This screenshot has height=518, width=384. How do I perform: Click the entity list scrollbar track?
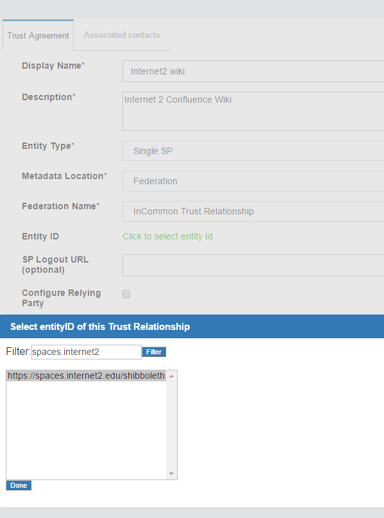(172, 425)
